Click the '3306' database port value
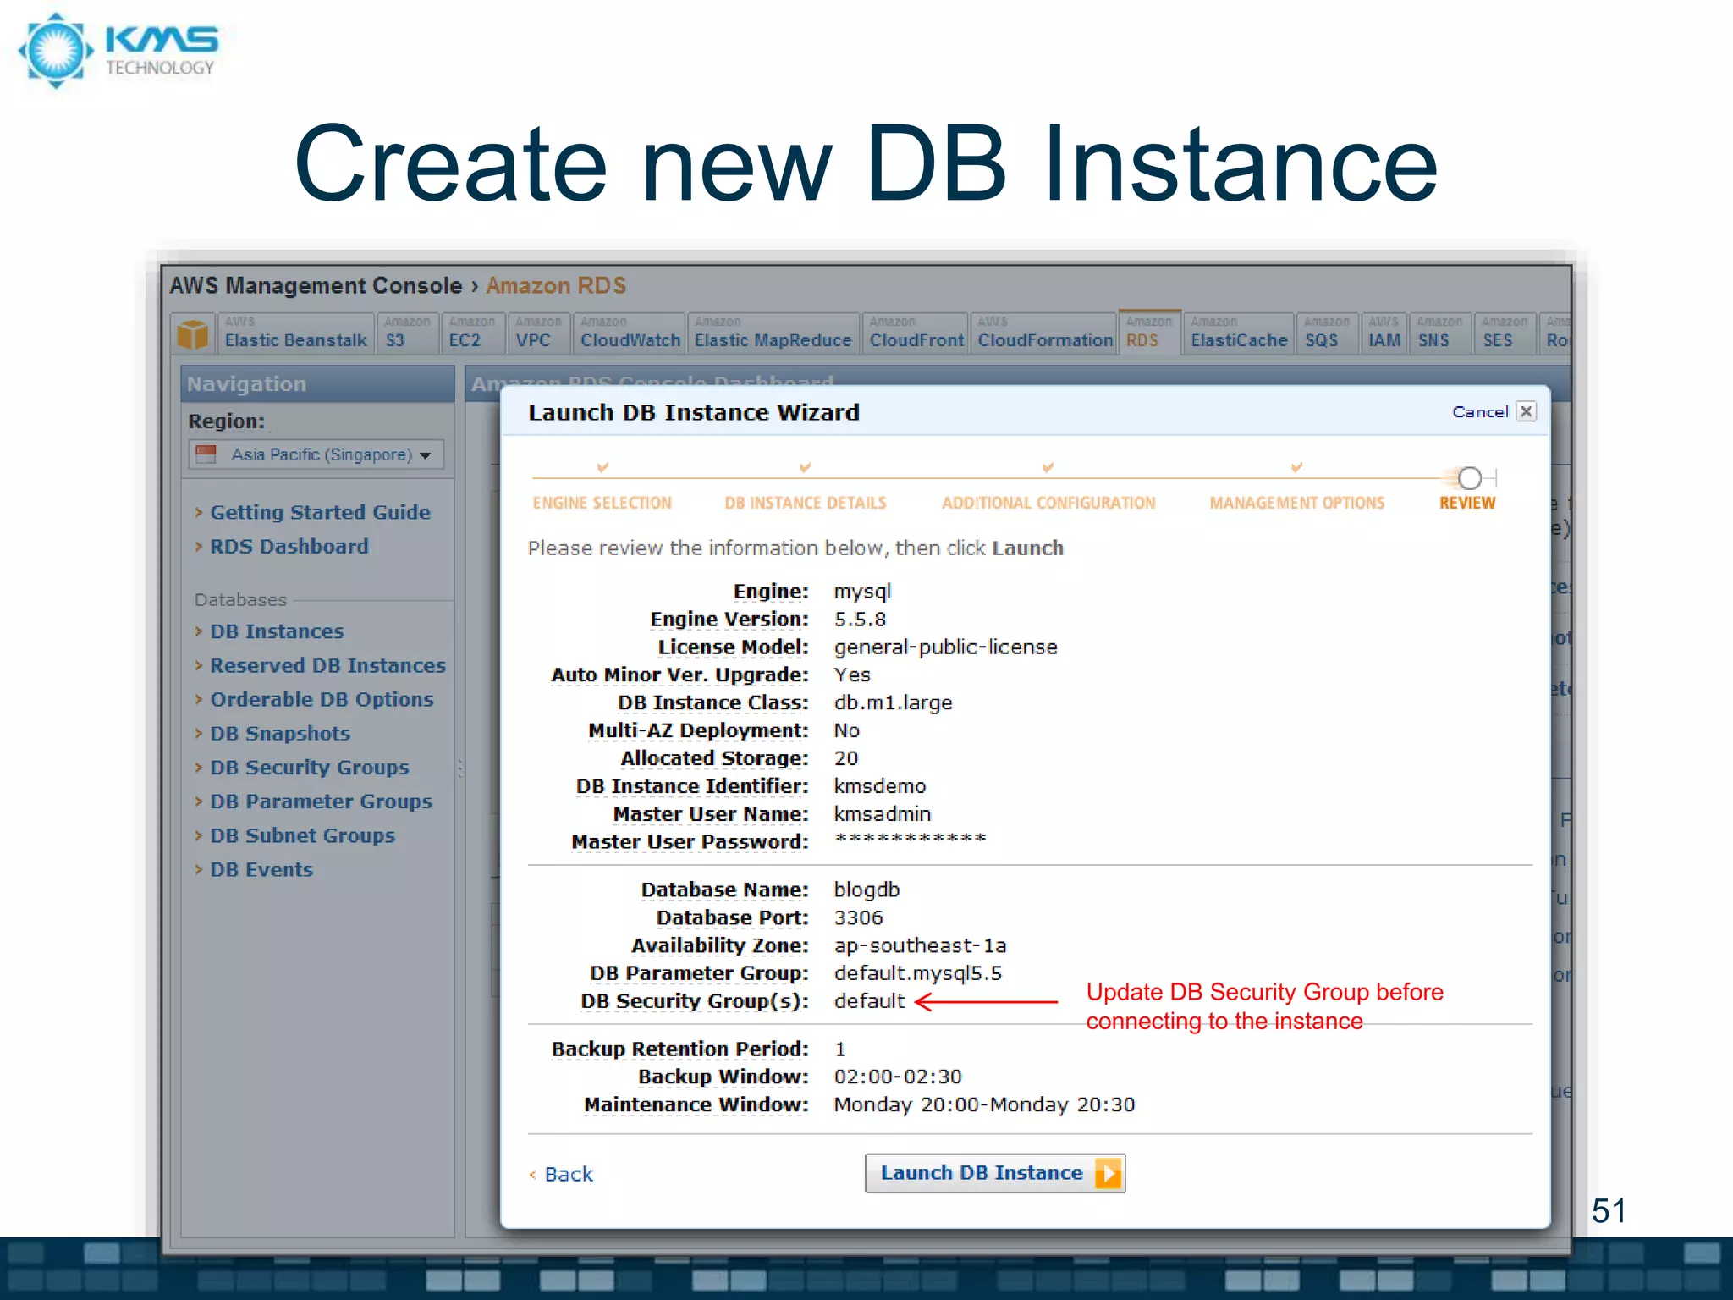 click(x=858, y=917)
